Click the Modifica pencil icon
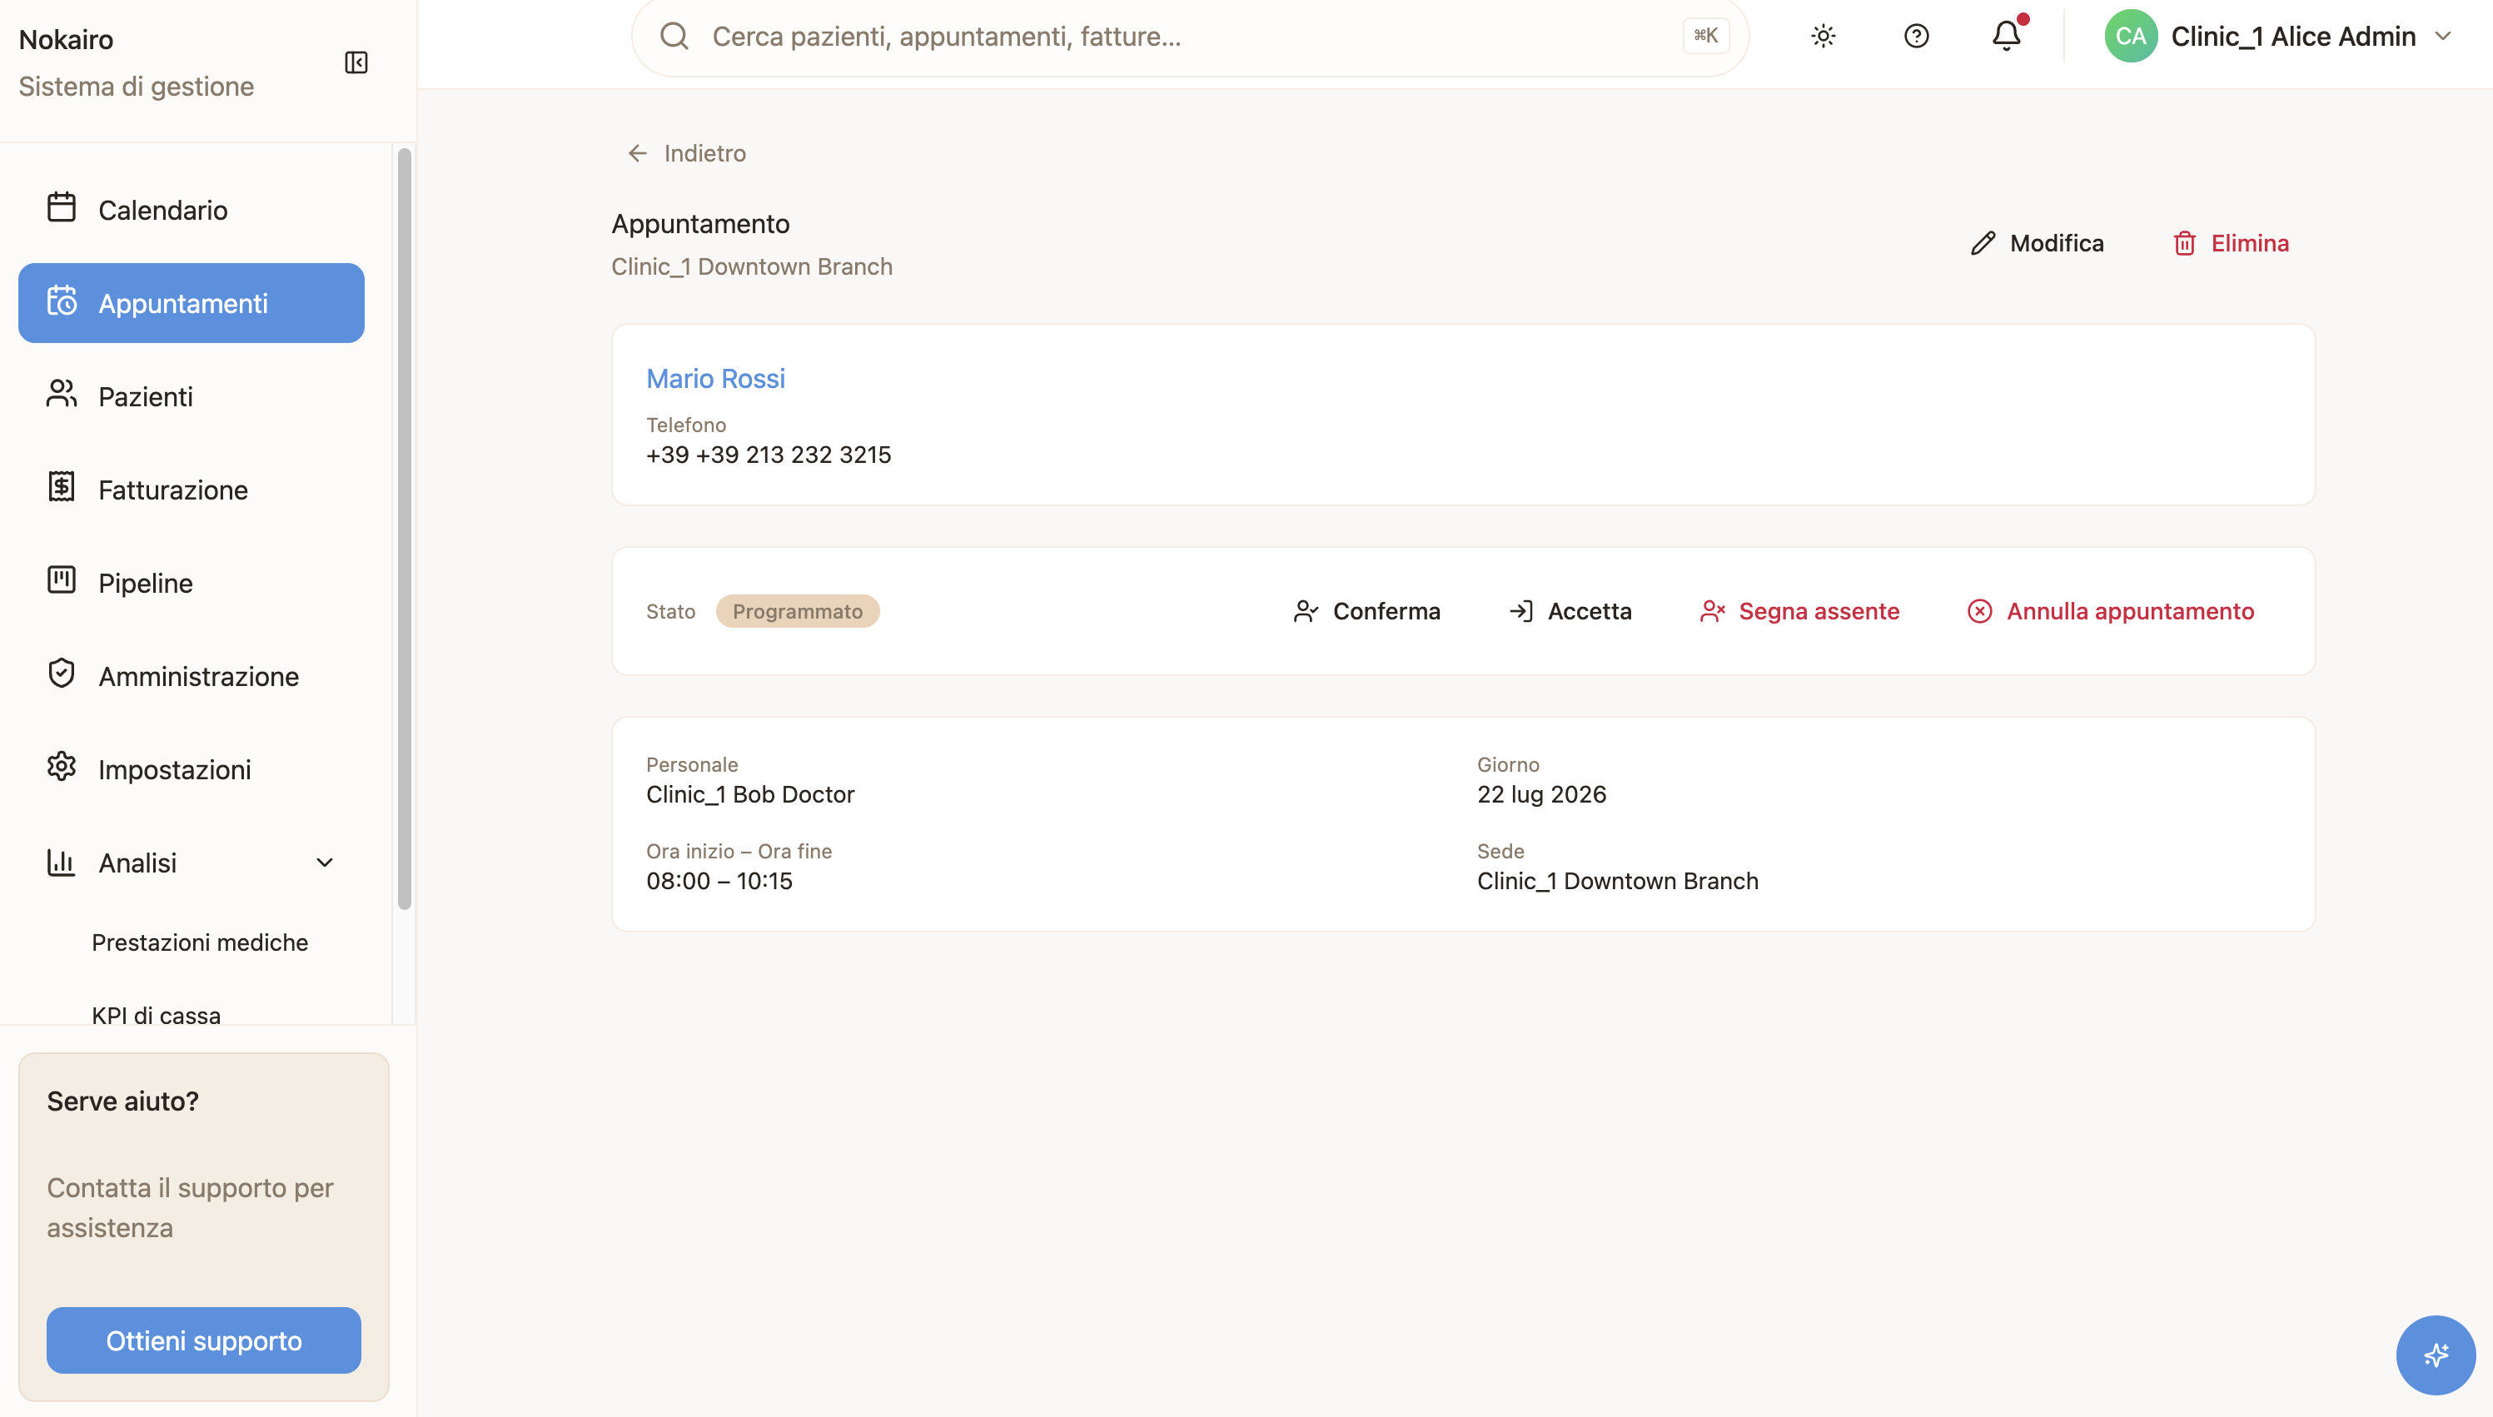Image resolution: width=2493 pixels, height=1417 pixels. point(1982,243)
